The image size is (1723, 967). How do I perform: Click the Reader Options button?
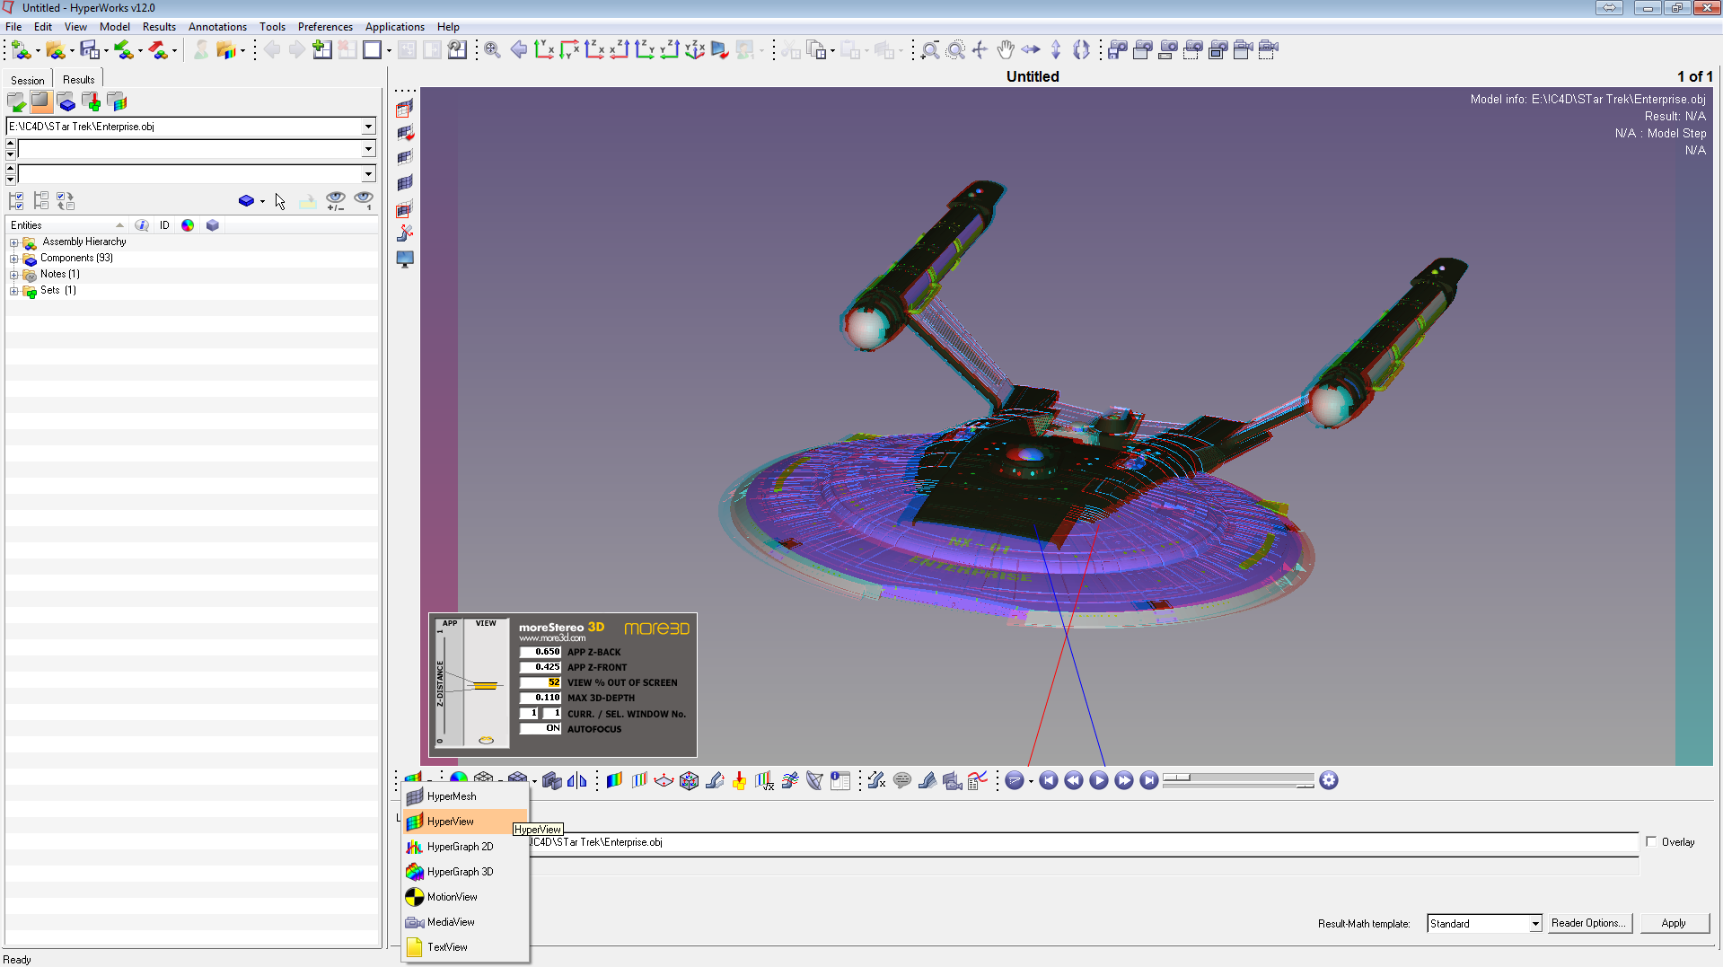1587,923
